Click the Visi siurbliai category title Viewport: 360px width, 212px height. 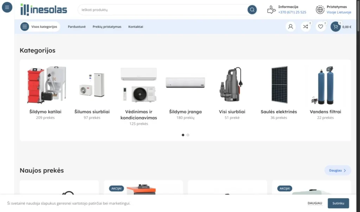(232, 112)
